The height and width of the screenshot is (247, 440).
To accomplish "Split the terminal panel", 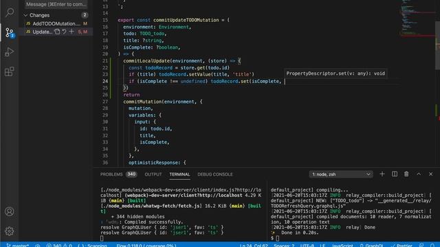I will 395,174.
